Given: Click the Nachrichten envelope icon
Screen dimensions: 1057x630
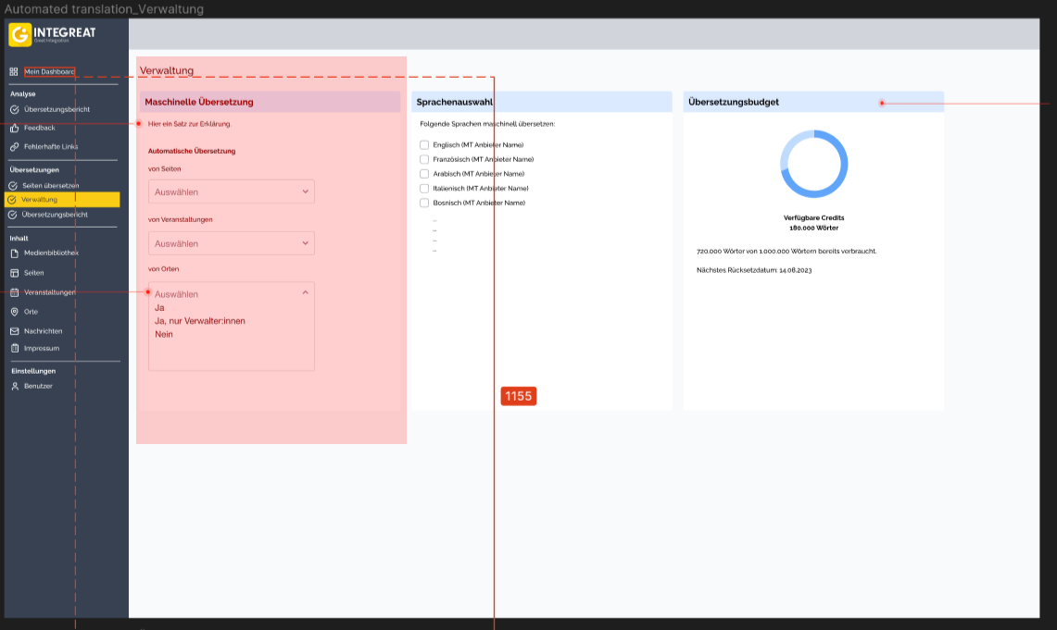Looking at the screenshot, I should 14,331.
